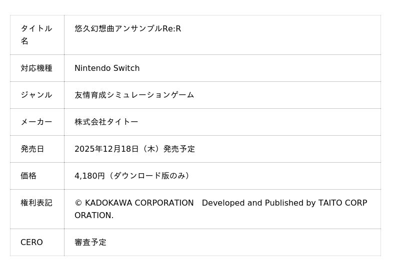Click the 権利表記 row label
Image resolution: width=400 pixels, height=271 pixels.
(x=36, y=203)
